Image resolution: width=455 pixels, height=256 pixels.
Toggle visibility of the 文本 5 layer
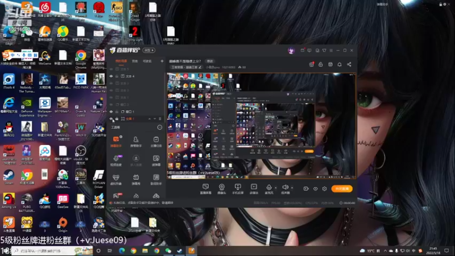pyautogui.click(x=111, y=69)
